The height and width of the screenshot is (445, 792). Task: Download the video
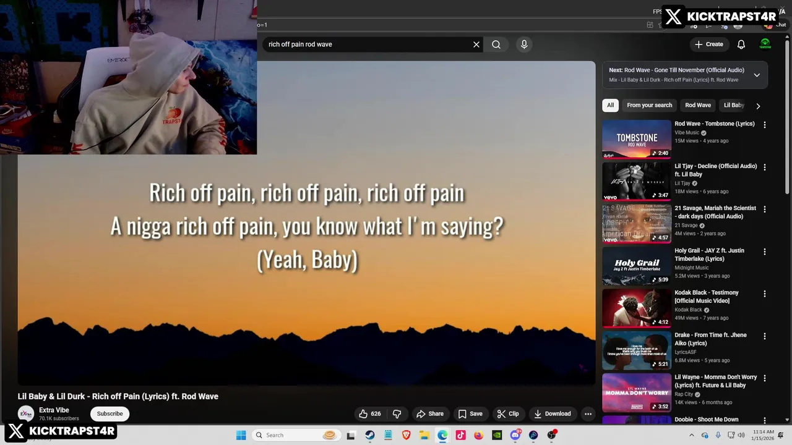pos(553,413)
